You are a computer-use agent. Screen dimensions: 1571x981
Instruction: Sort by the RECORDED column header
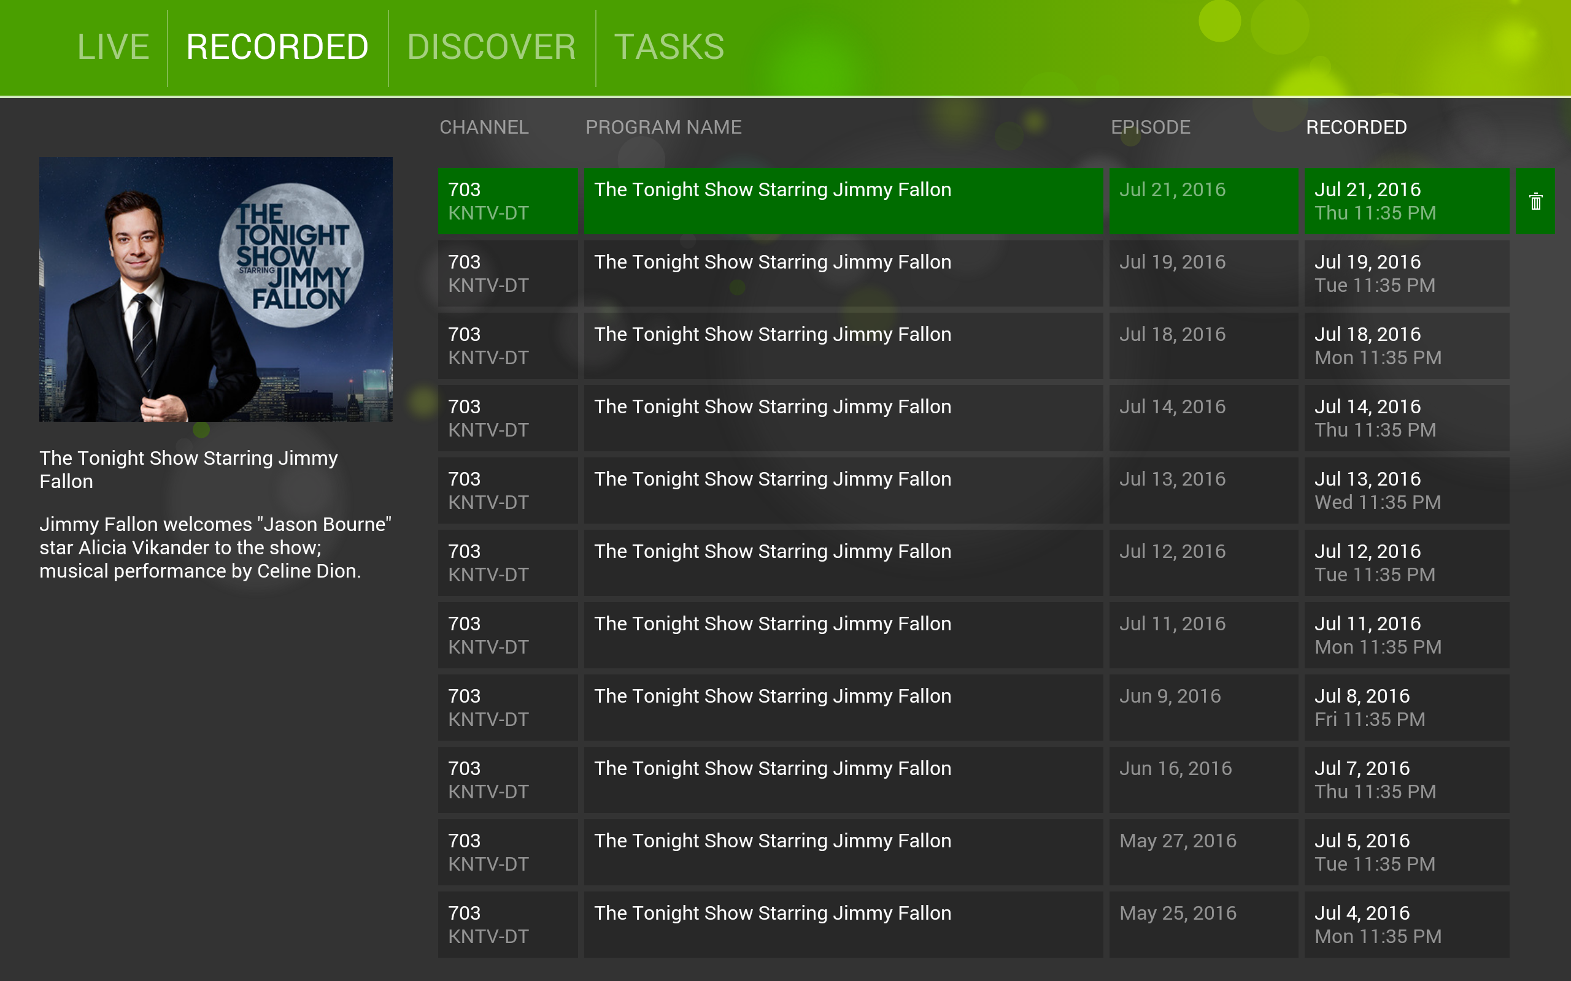(1356, 127)
